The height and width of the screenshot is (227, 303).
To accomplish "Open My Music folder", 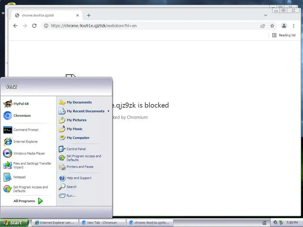I will pos(84,129).
